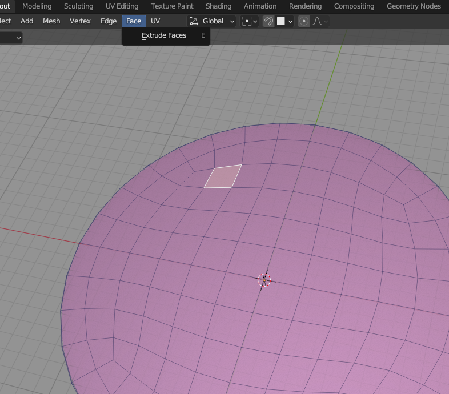This screenshot has height=394, width=449.
Task: Open the pivot point dropdown
Action: (x=250, y=21)
